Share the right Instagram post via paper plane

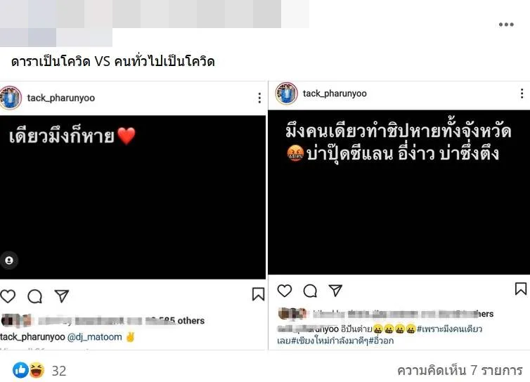(335, 290)
